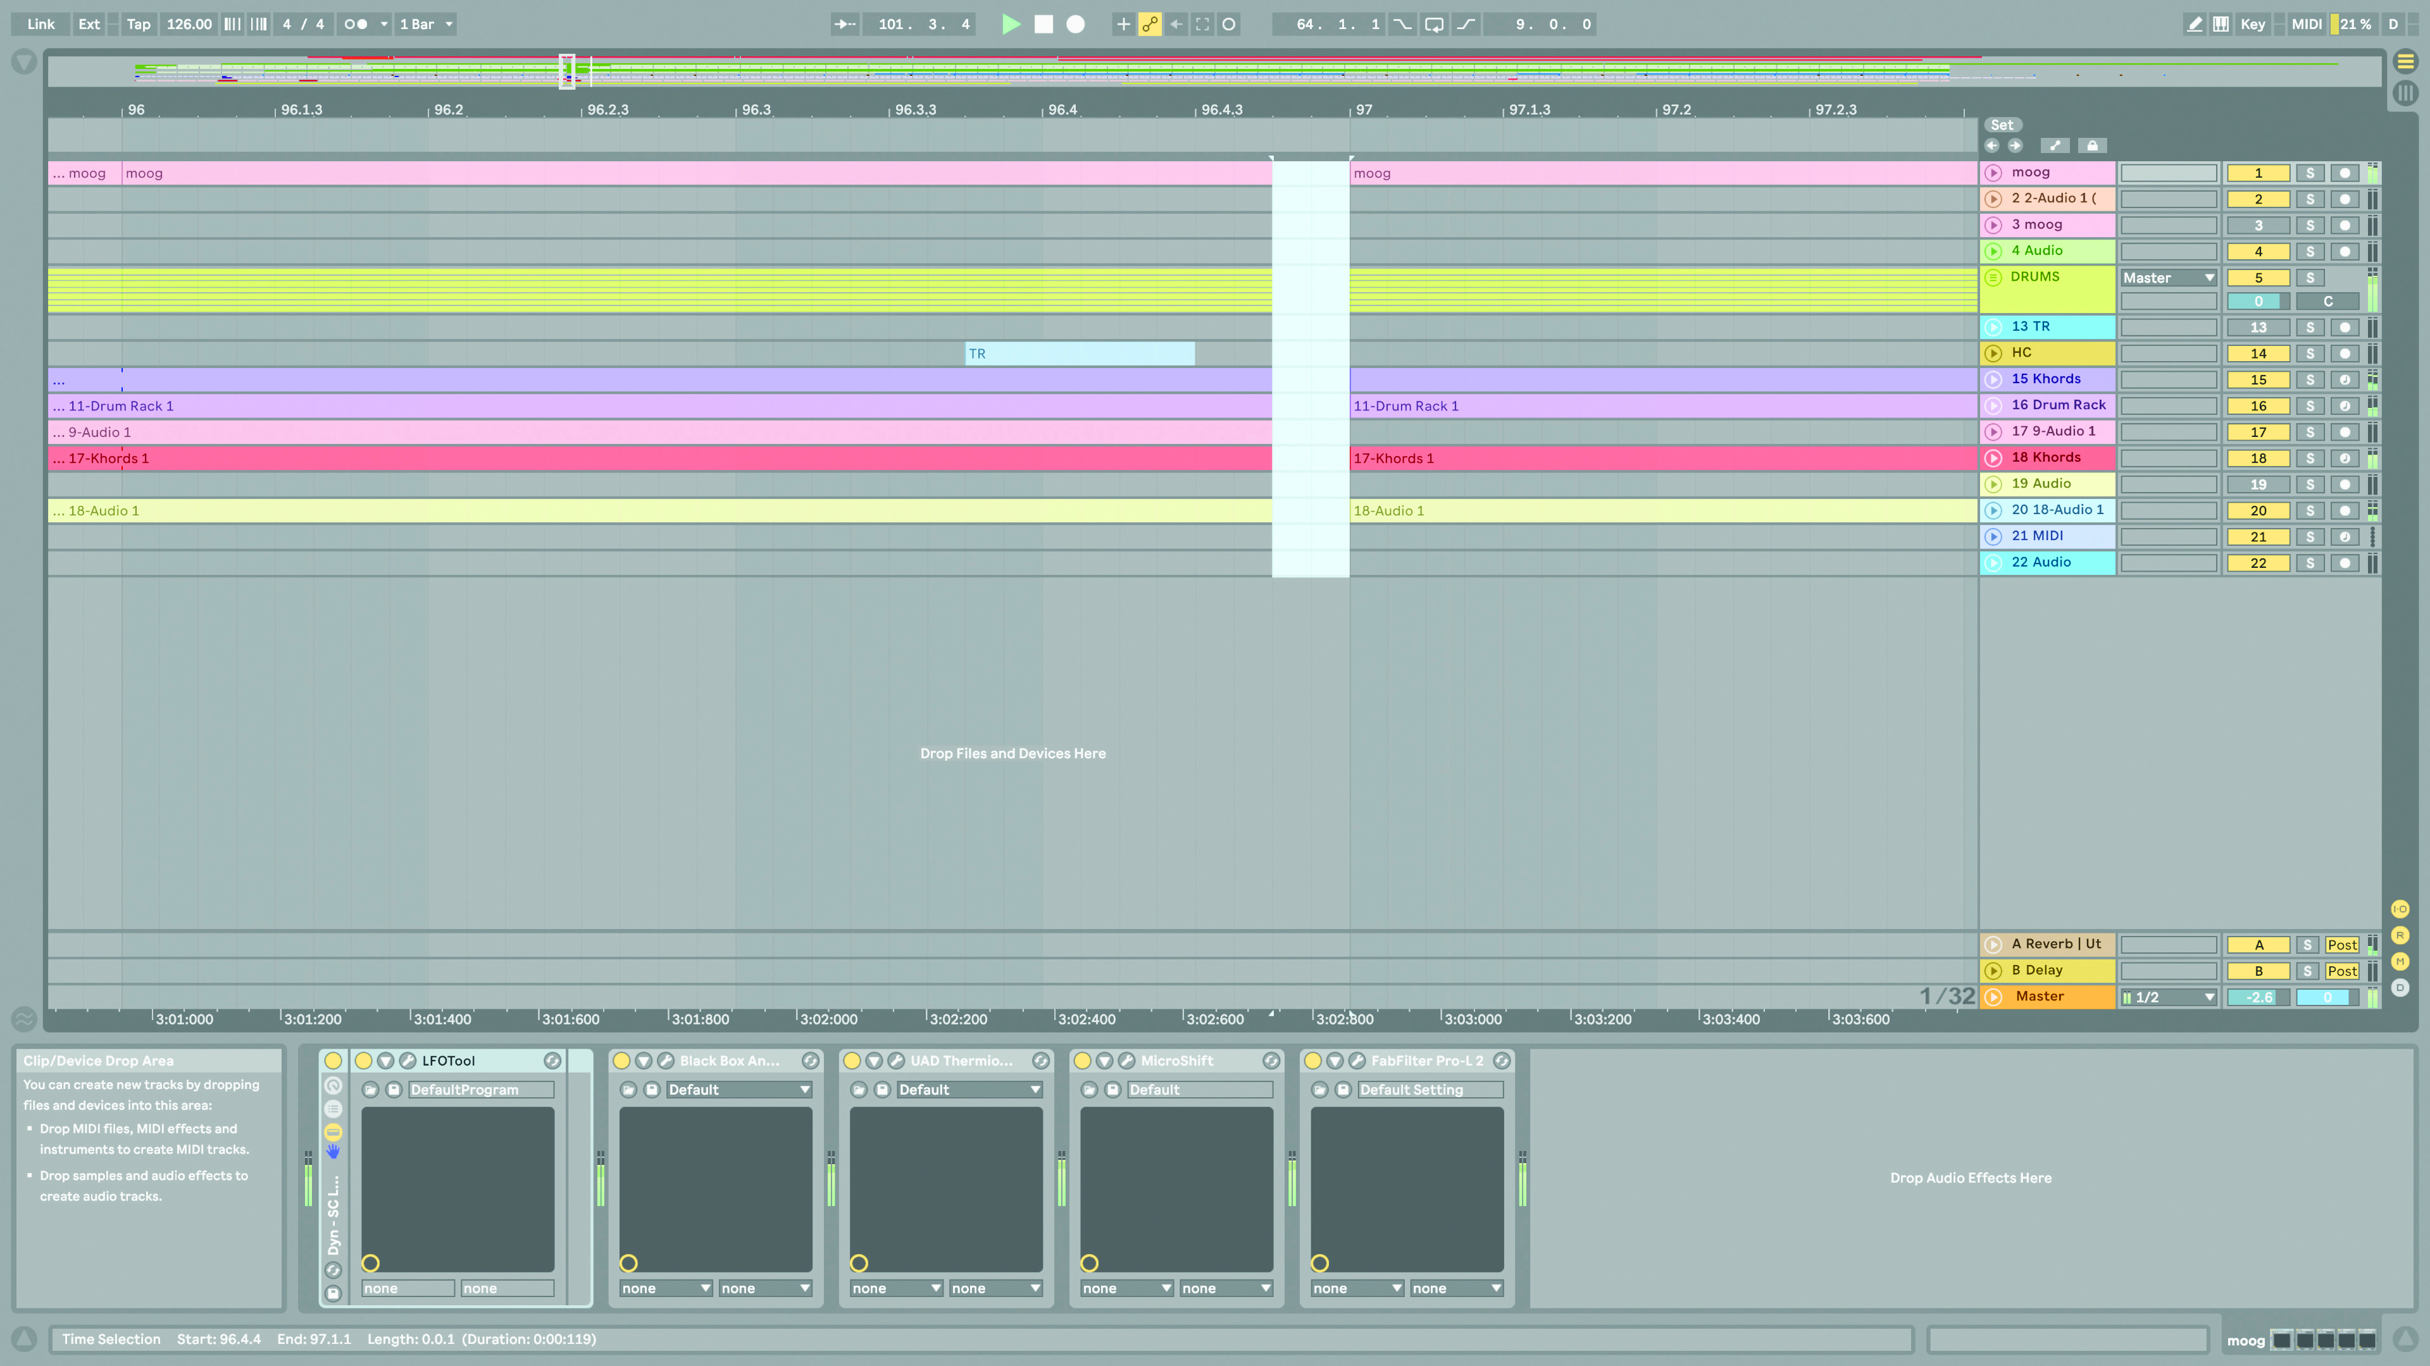The width and height of the screenshot is (2430, 1366).
Task: Toggle Session Record circle button
Action: (x=1229, y=25)
